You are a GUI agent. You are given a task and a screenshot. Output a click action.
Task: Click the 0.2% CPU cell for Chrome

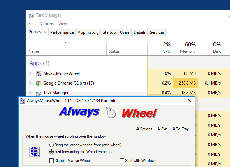(160, 83)
